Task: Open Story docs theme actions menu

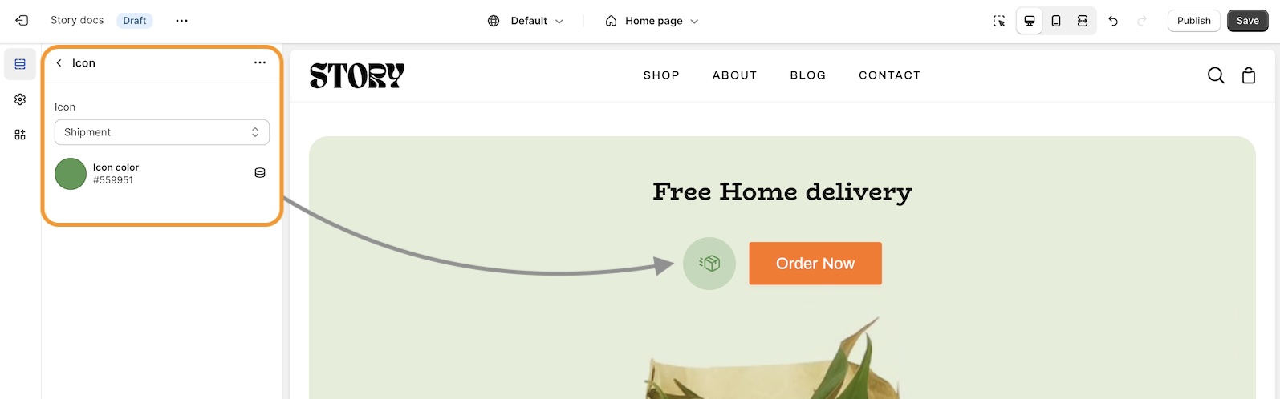Action: [x=181, y=21]
